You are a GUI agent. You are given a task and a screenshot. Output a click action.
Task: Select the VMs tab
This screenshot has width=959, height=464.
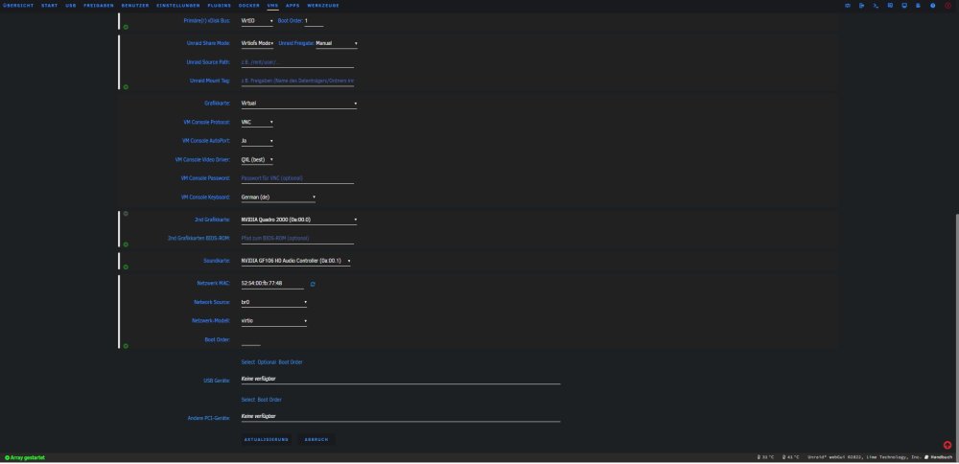pyautogui.click(x=272, y=6)
